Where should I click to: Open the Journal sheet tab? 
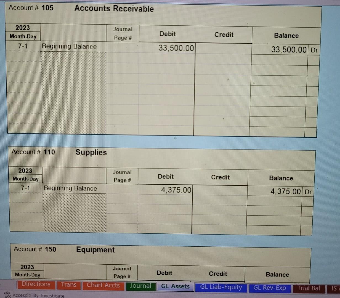coord(141,286)
